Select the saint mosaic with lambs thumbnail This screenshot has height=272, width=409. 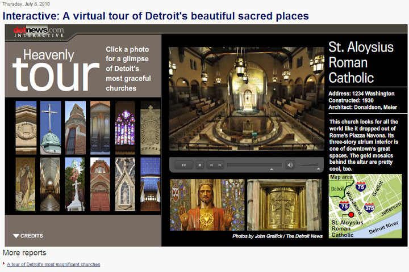26,184
